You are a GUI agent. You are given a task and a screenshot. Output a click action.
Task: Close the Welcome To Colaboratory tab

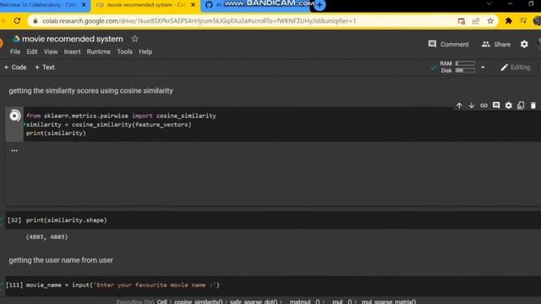(84, 5)
